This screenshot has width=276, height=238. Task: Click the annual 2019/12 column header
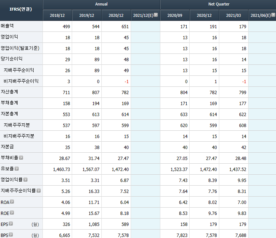87,15
